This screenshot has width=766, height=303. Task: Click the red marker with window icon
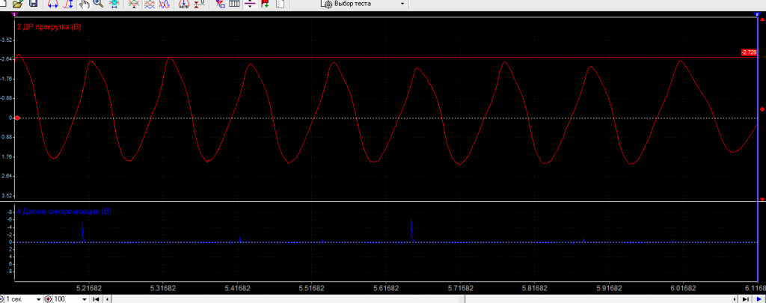[x=221, y=4]
